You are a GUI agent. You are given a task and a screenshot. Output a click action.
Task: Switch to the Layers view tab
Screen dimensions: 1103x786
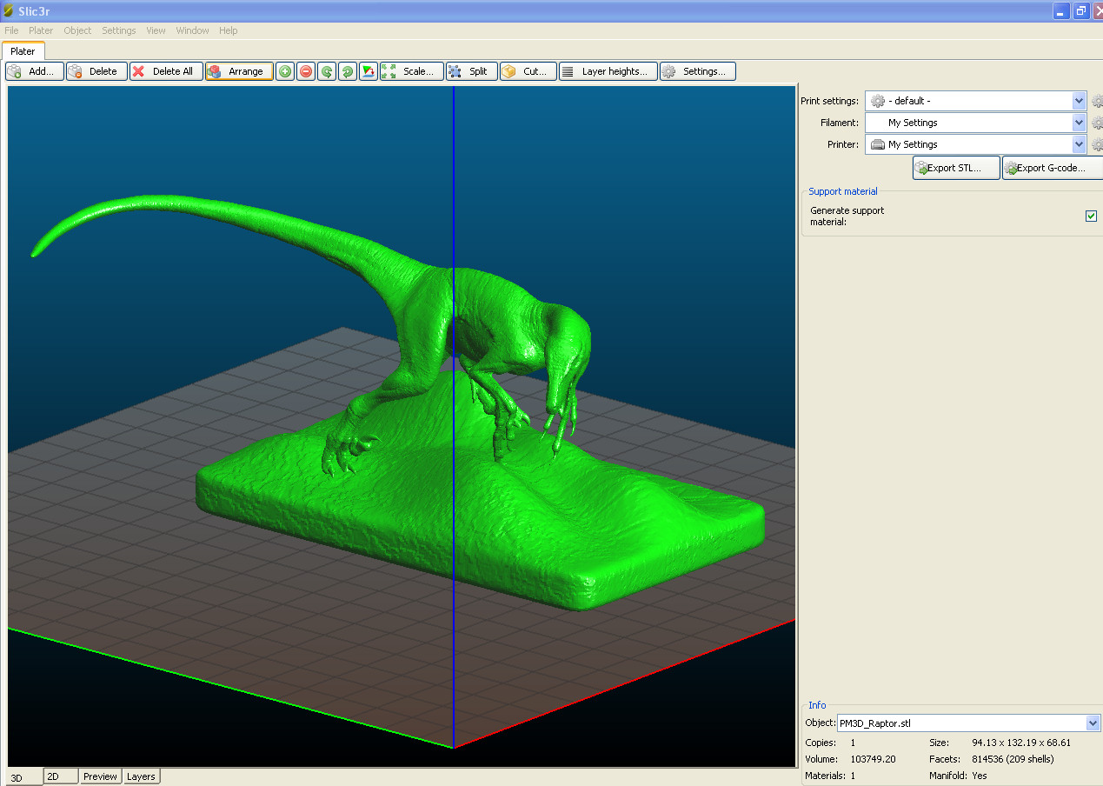[x=141, y=776]
